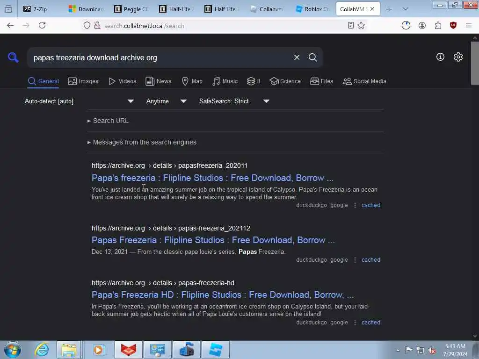
Task: Select the Images search category
Action: click(83, 81)
